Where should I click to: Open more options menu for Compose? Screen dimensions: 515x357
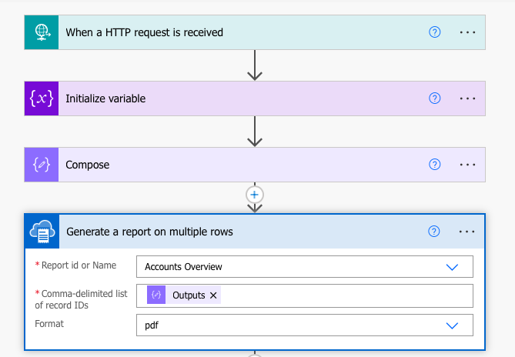(467, 165)
